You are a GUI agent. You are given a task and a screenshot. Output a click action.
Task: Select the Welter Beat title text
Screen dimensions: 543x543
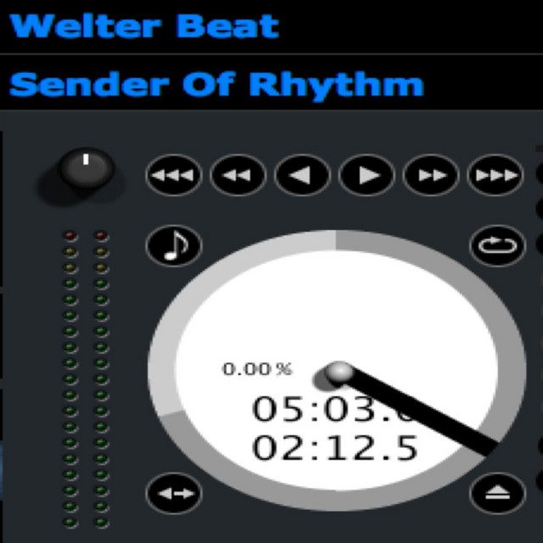tap(144, 26)
